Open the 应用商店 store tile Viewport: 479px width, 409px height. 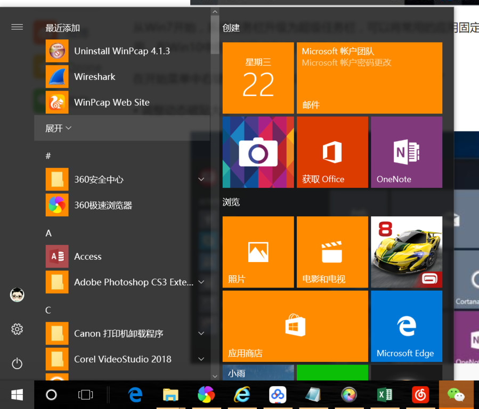295,326
